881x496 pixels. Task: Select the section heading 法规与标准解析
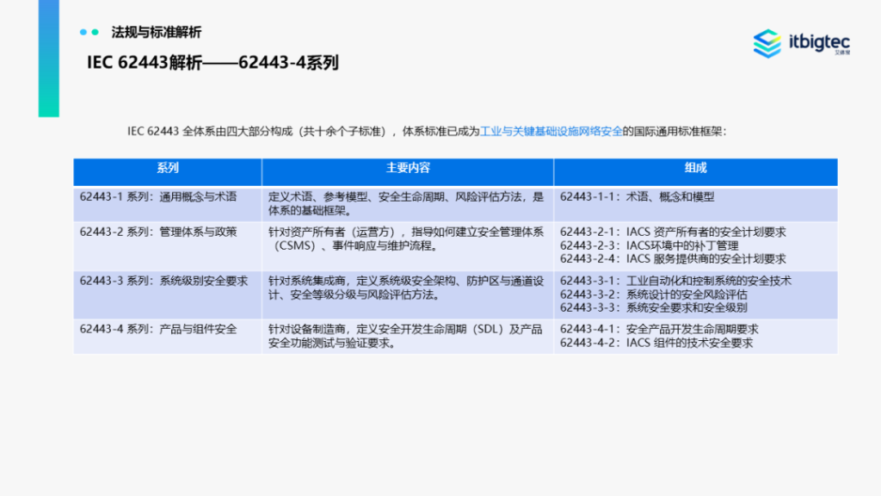(x=157, y=33)
